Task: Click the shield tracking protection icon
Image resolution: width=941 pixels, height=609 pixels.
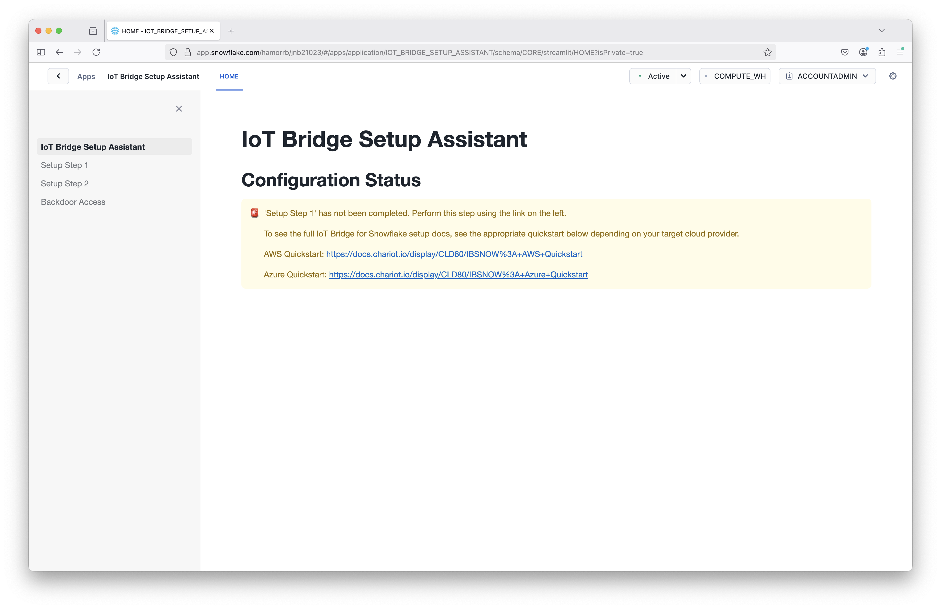Action: (173, 52)
